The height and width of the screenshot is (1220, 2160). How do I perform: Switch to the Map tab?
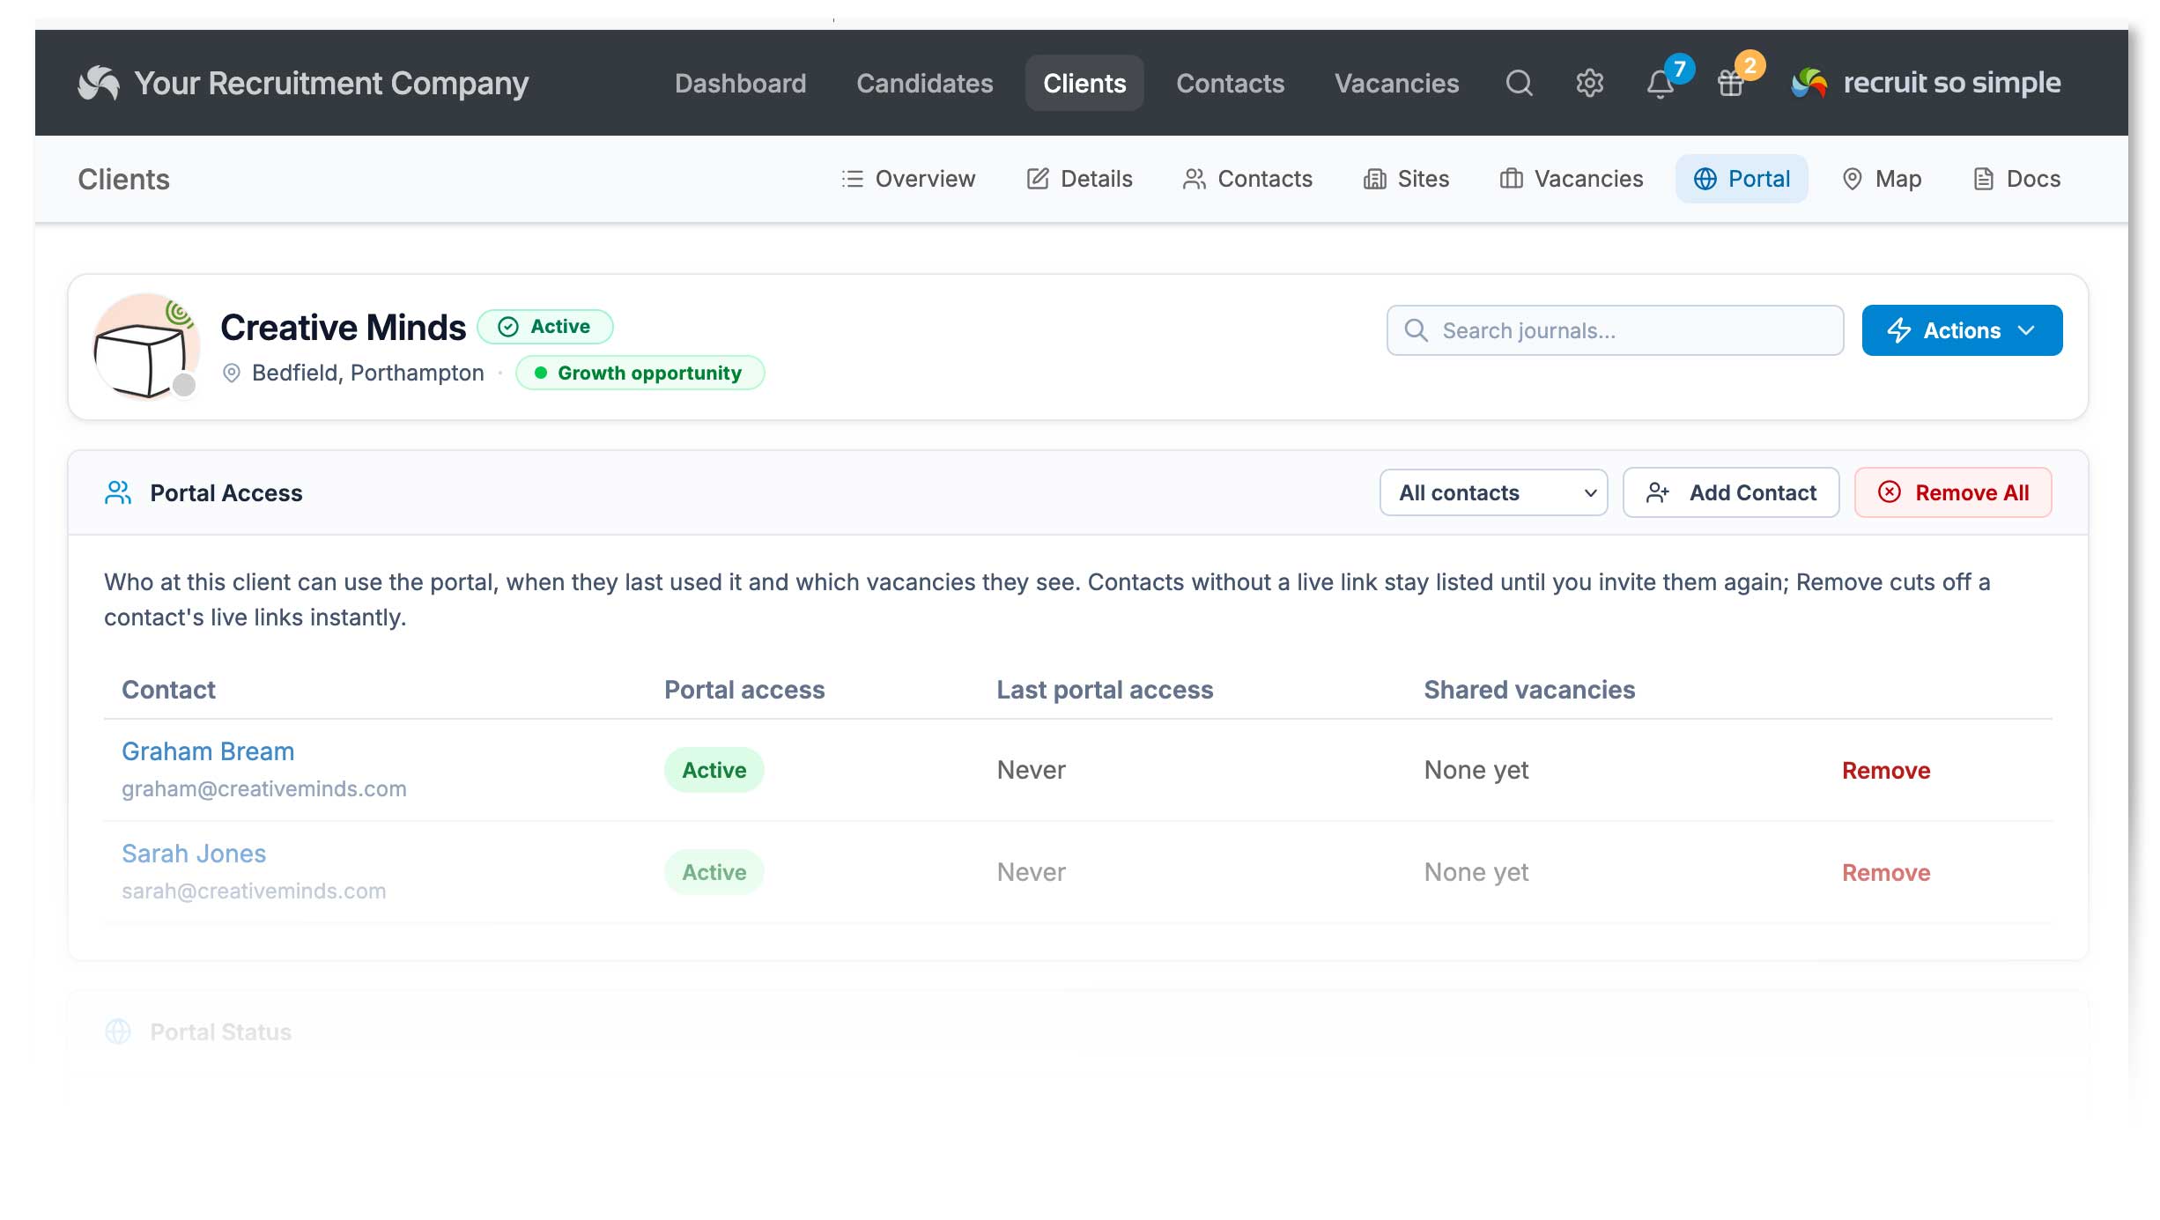click(x=1881, y=179)
